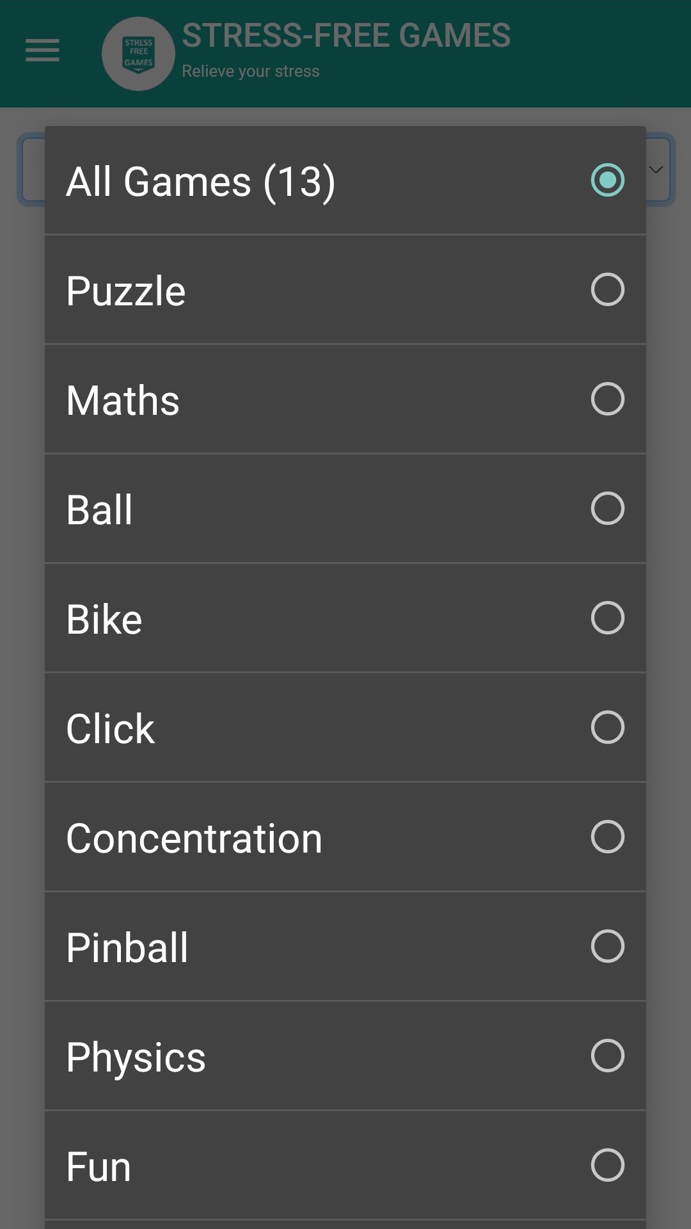Screen dimensions: 691x1229
Task: Select the Pinball radio button
Action: tap(607, 946)
